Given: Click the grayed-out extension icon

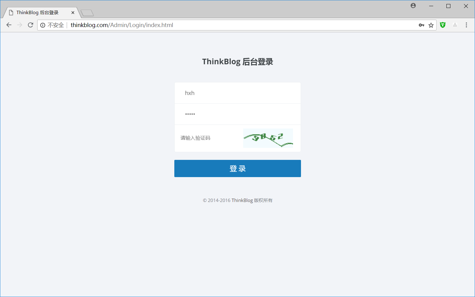Looking at the screenshot, I should pyautogui.click(x=455, y=25).
